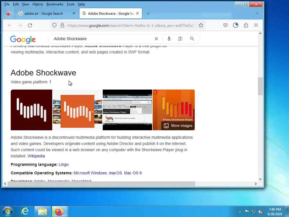The width and height of the screenshot is (289, 217).
Task: Open the Firefox hamburger application menu
Action: coord(256,25)
